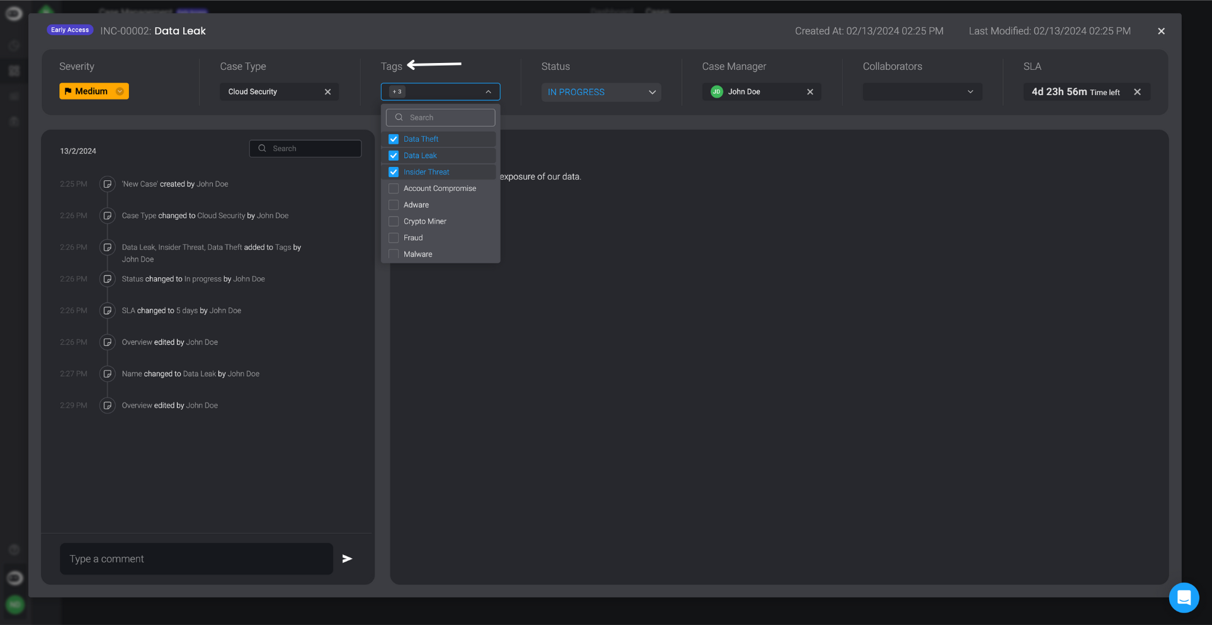Click the note icon for 2:29 PM Overview edited

(108, 405)
